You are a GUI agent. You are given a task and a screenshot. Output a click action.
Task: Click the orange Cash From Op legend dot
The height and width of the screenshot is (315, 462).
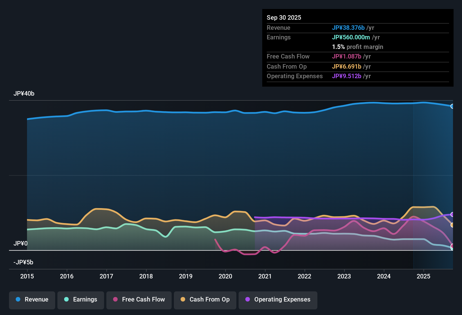tap(183, 300)
